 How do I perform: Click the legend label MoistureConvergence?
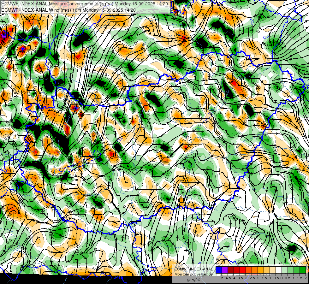[193, 274]
